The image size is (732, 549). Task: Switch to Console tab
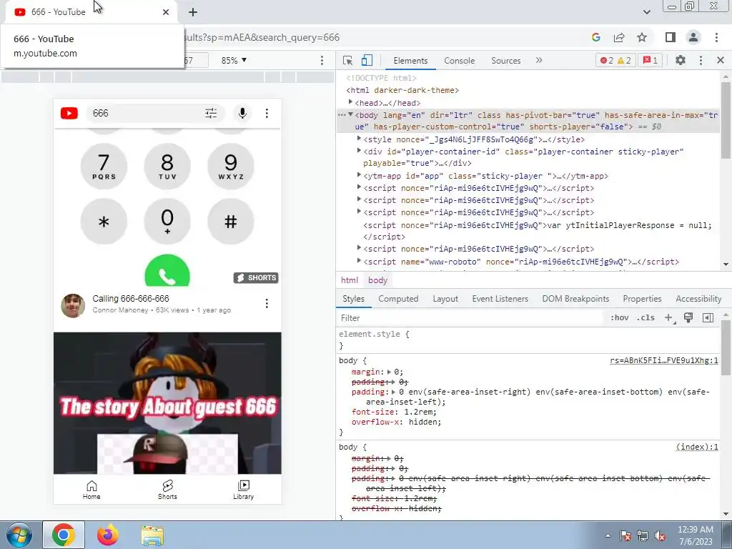pyautogui.click(x=460, y=61)
